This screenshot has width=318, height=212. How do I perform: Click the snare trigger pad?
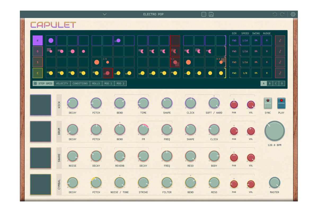(41, 158)
